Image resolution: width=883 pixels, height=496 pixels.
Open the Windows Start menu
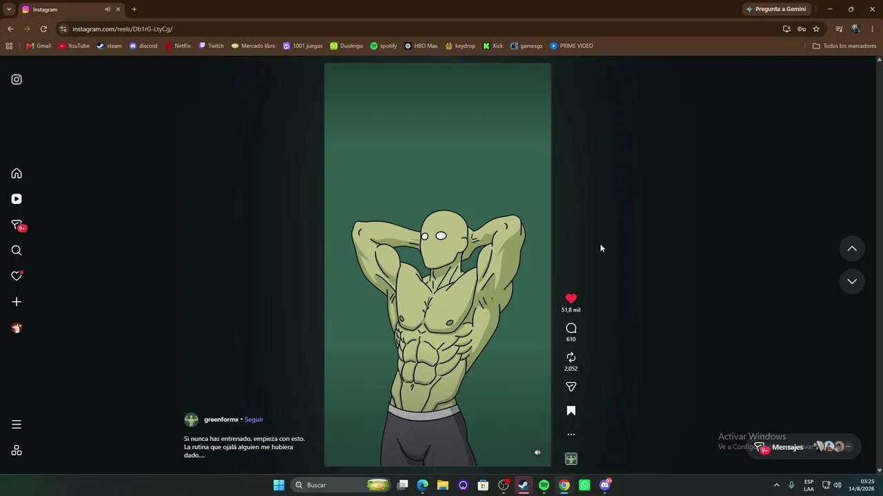[279, 485]
